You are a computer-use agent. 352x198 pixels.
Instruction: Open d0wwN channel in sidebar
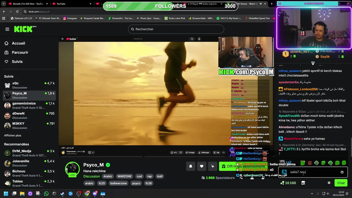[29, 116]
